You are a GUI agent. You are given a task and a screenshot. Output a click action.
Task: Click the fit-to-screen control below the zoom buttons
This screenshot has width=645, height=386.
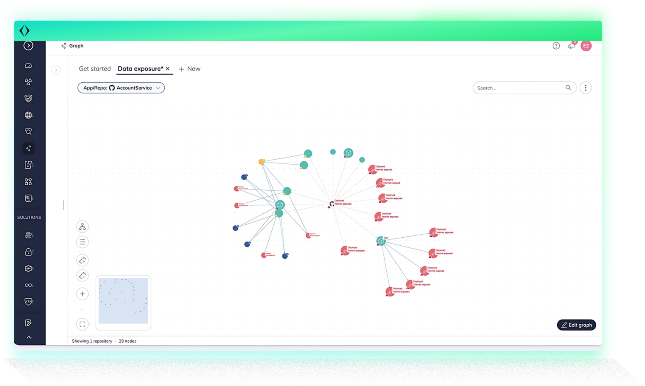pos(82,324)
